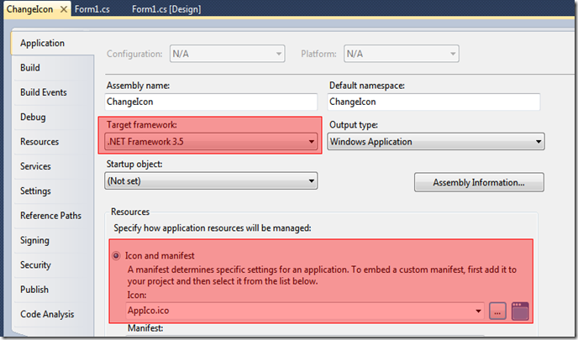
Task: Close the ChangeIcon document tab
Action: (x=64, y=9)
